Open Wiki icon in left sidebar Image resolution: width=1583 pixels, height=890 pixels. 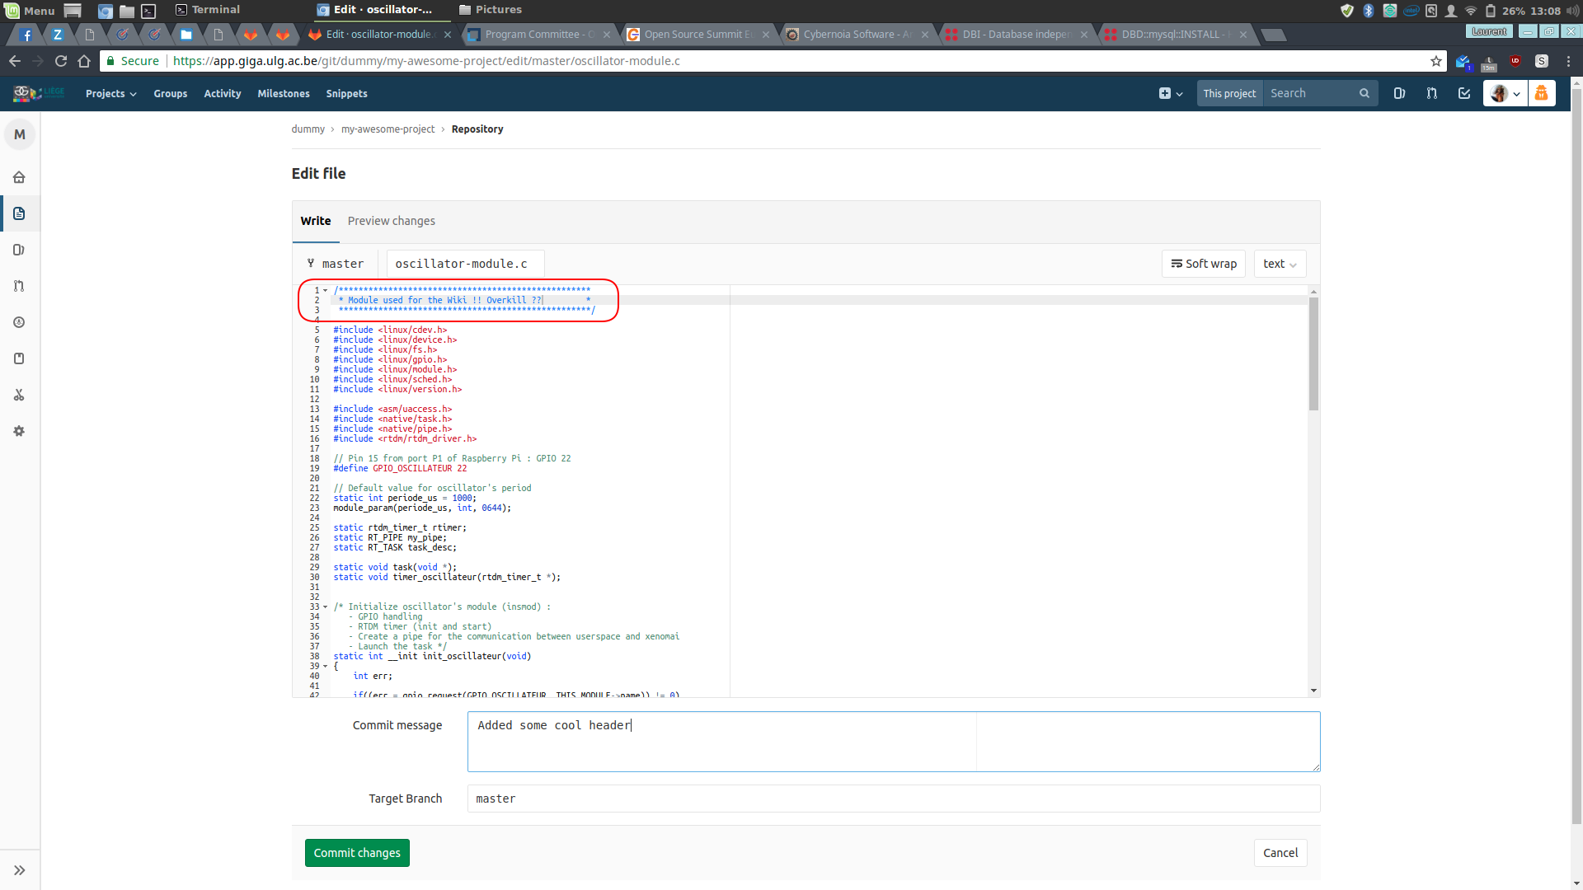pyautogui.click(x=19, y=358)
